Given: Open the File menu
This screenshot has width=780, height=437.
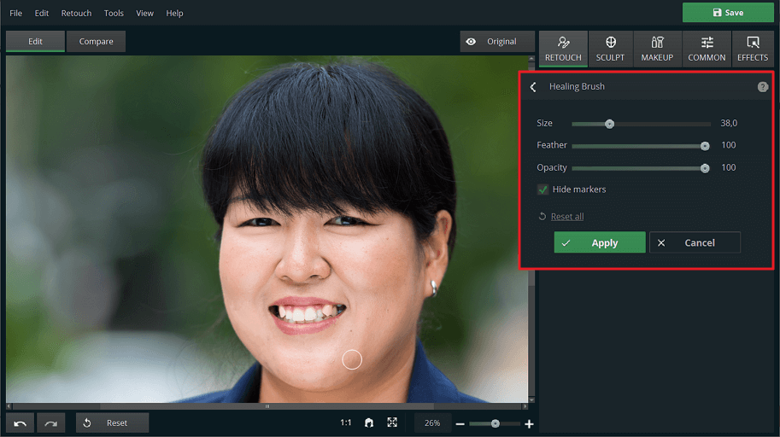Looking at the screenshot, I should (x=16, y=14).
